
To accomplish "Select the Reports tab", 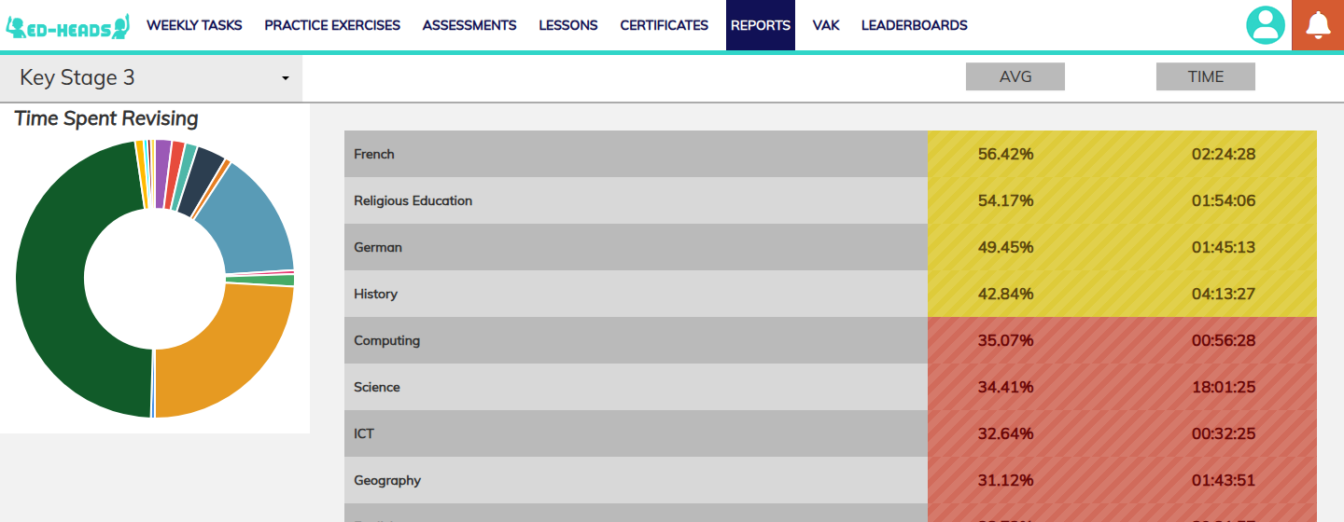I will [x=761, y=25].
